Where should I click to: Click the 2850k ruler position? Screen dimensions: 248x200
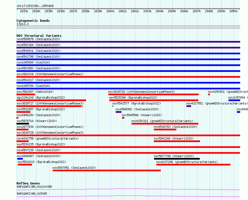pos(234,11)
